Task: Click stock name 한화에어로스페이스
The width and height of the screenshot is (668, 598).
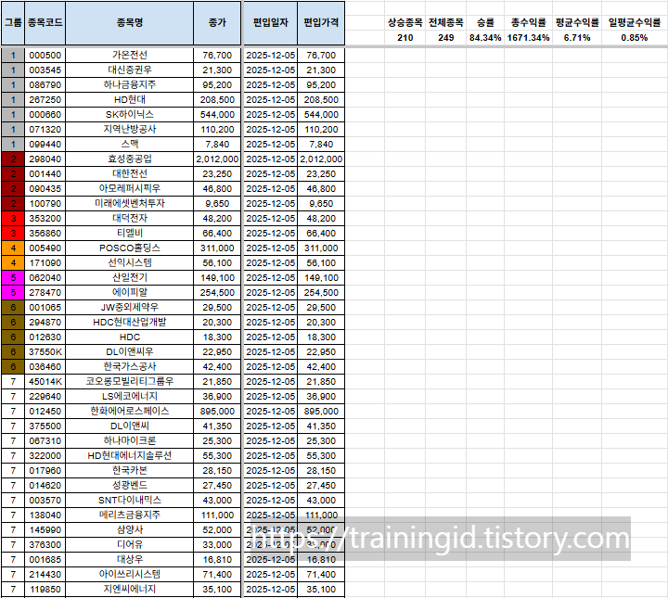Action: [x=130, y=412]
